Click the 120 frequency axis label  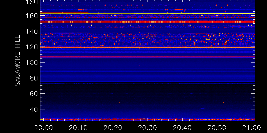pos(32,47)
